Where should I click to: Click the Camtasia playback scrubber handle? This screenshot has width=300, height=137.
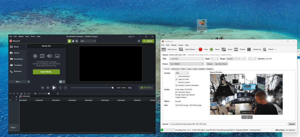[x=112, y=88]
